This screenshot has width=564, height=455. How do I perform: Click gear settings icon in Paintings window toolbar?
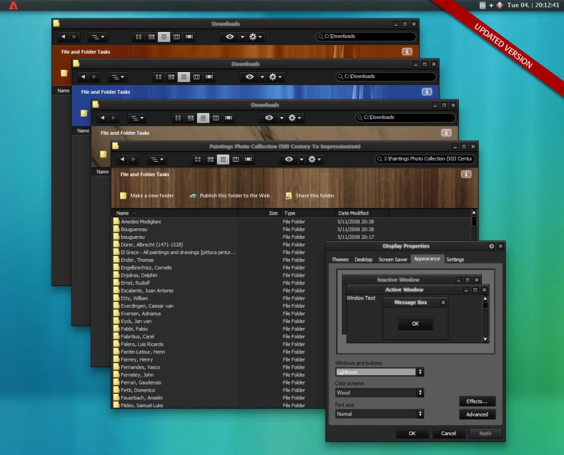[312, 160]
